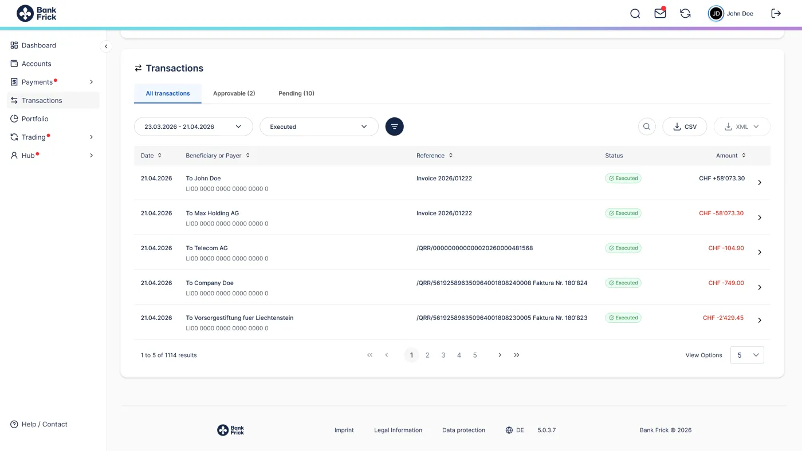
Task: Go to last page of results
Action: [517, 355]
